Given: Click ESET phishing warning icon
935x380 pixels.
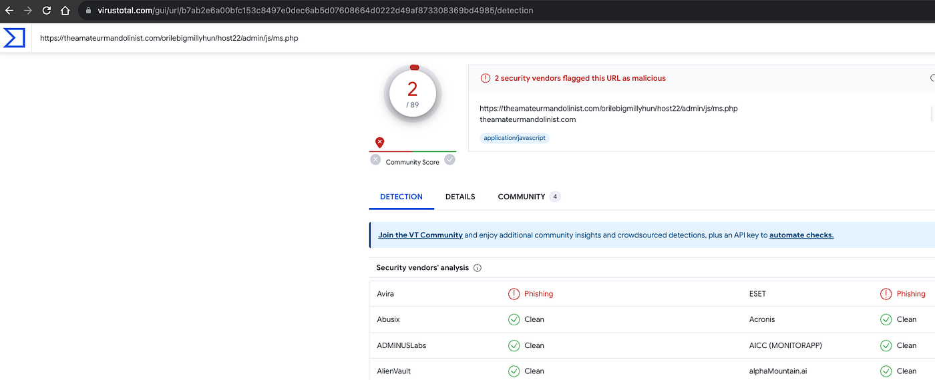Looking at the screenshot, I should click(x=886, y=294).
